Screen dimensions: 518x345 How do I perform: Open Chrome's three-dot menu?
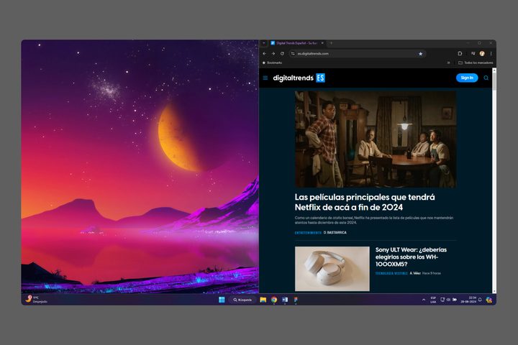(491, 53)
